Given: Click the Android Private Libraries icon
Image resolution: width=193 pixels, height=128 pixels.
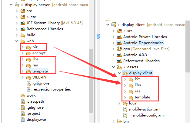Looking at the screenshot, I should (119, 37).
